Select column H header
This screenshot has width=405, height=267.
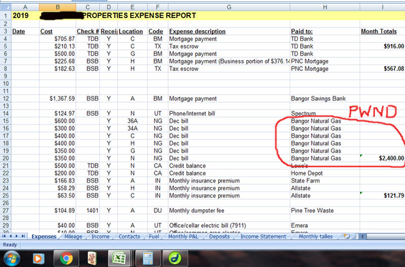pos(325,7)
